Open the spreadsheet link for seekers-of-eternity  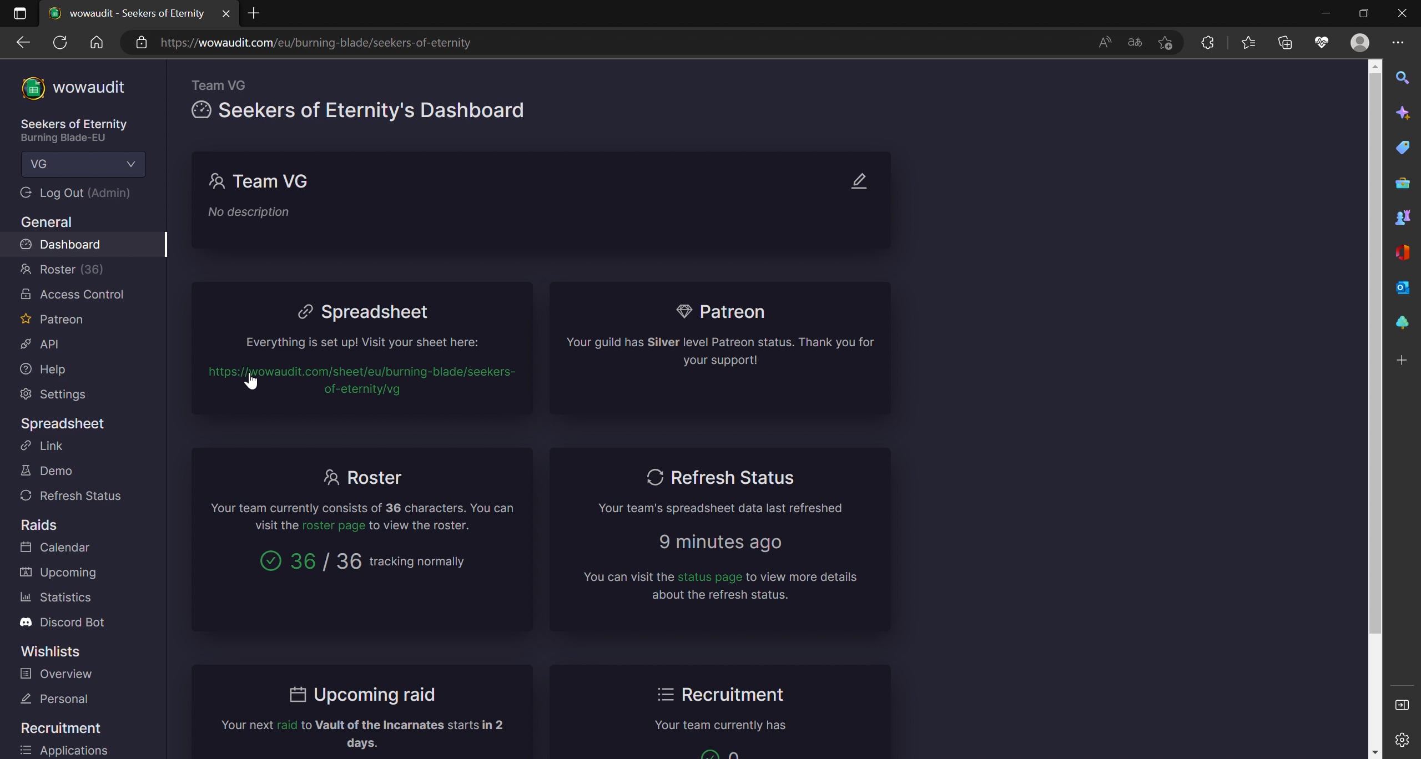[x=361, y=380]
